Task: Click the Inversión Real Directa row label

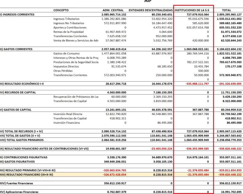Action: pos(68,114)
